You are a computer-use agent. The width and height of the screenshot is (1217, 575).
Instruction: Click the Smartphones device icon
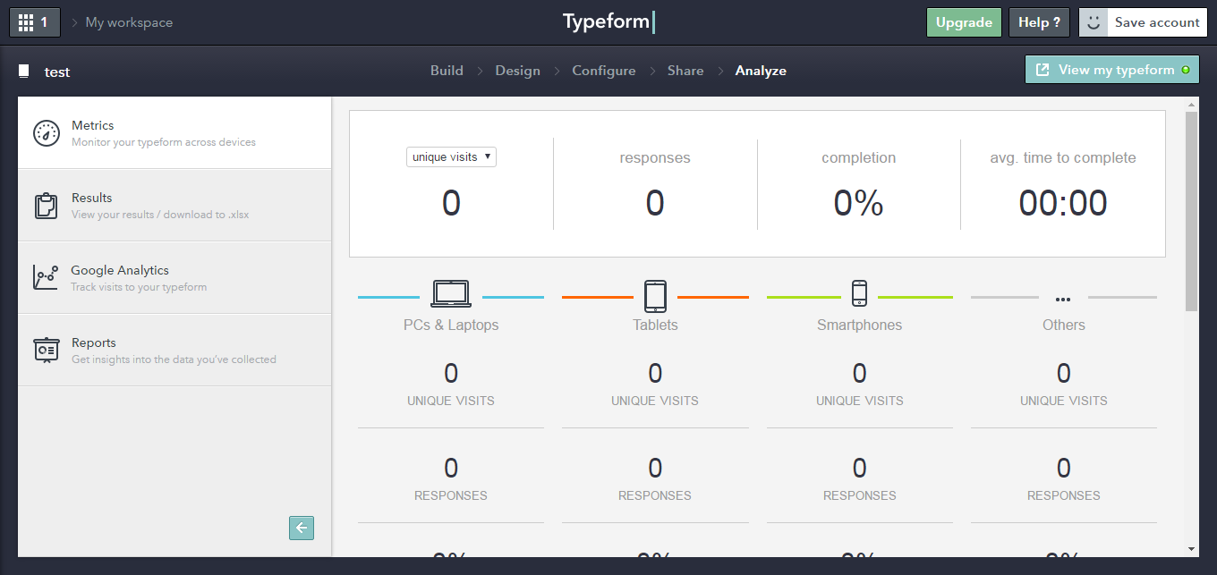(859, 292)
